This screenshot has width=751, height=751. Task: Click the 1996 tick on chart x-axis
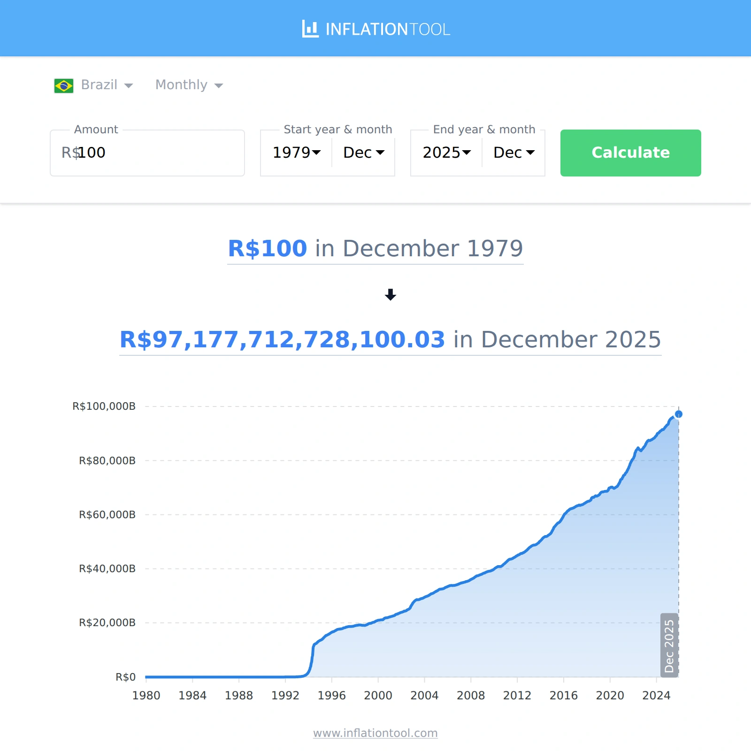pos(331,695)
